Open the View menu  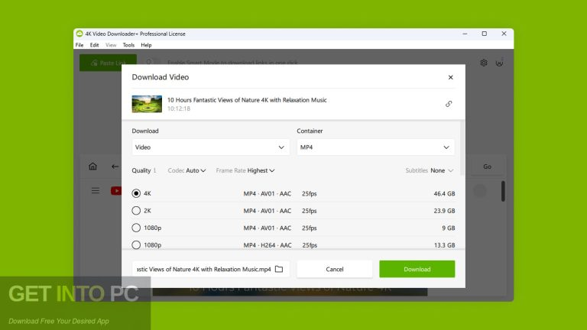click(x=111, y=45)
